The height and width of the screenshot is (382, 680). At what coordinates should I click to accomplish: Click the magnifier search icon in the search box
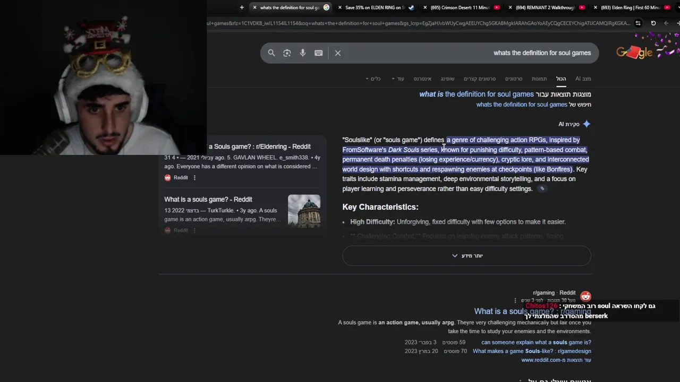click(271, 53)
